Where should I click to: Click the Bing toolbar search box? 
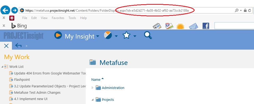click(x=234, y=26)
